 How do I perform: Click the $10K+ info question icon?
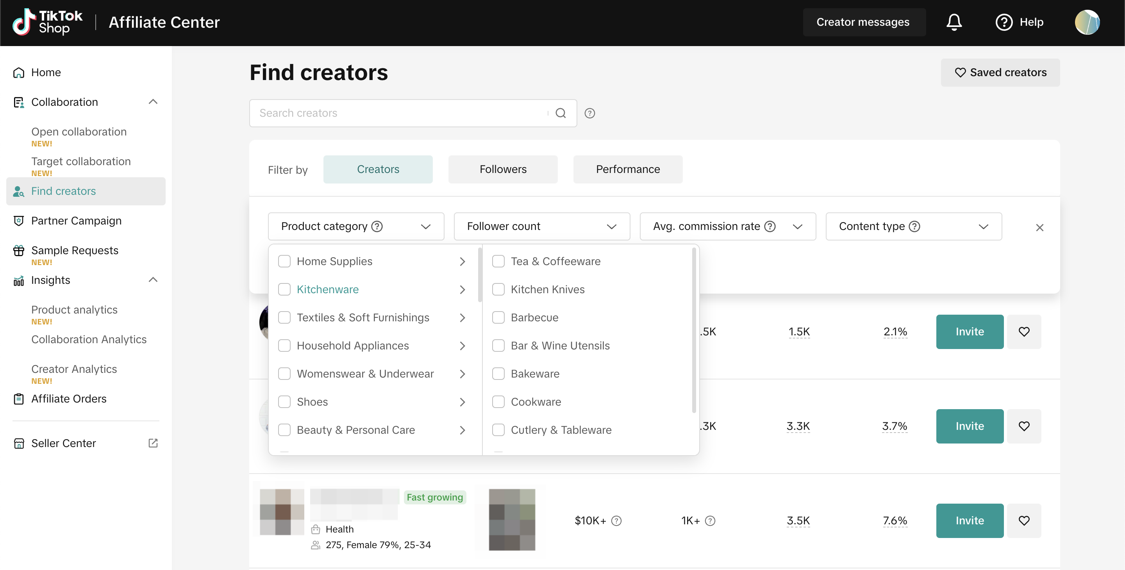(x=616, y=521)
